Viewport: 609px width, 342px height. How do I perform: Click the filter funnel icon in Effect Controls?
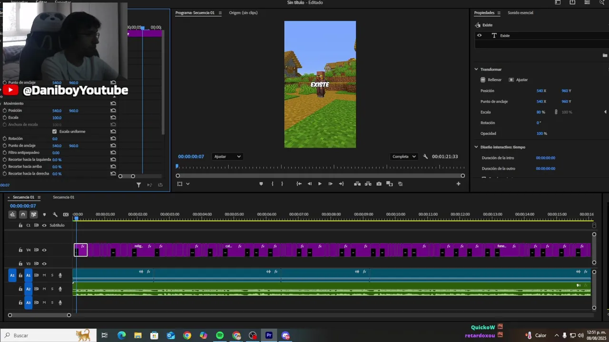tap(139, 185)
